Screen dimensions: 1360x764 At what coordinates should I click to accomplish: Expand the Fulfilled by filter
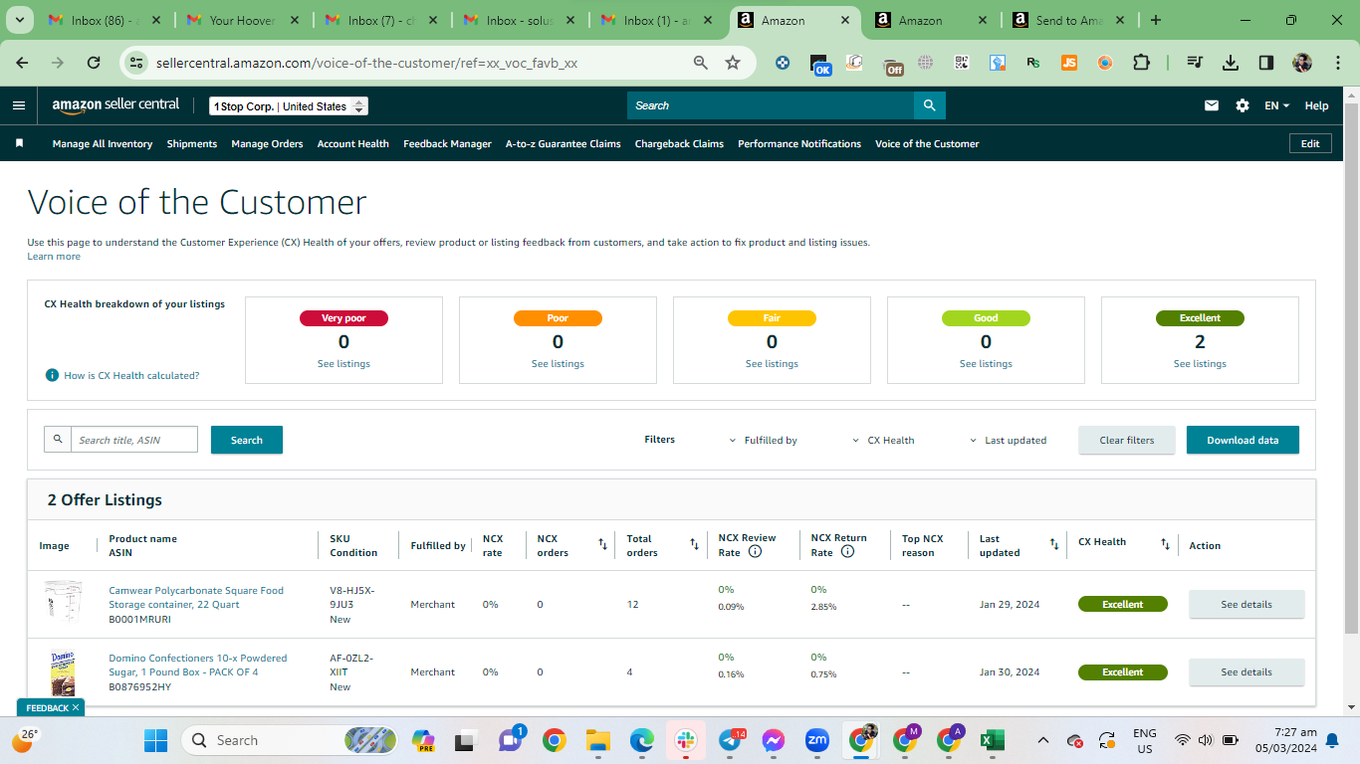click(x=764, y=441)
